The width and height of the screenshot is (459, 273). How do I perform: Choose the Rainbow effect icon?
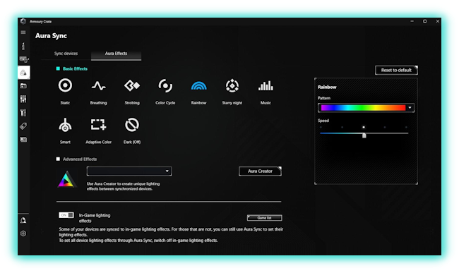[198, 85]
